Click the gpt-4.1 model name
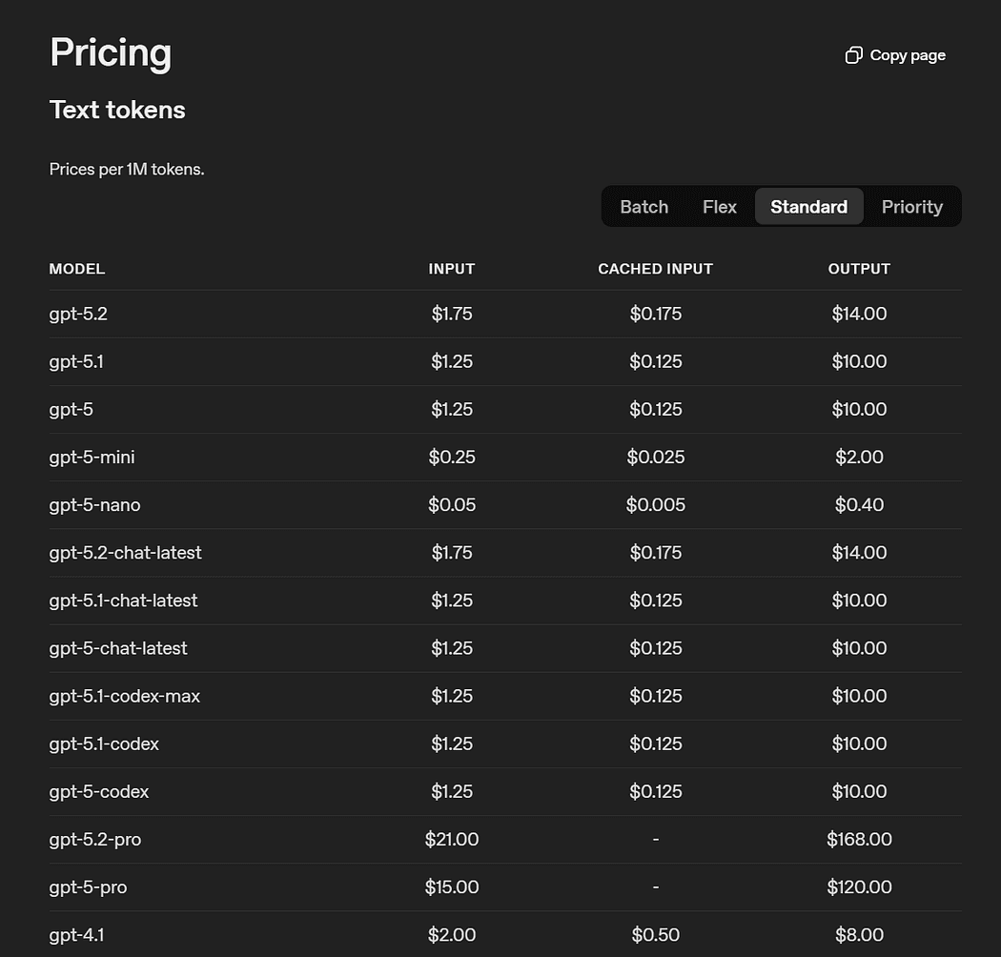This screenshot has height=957, width=1001. tap(76, 935)
